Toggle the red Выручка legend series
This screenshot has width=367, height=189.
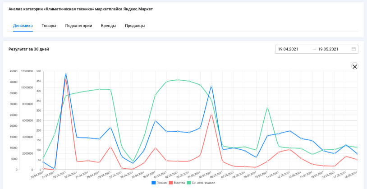coord(177,182)
